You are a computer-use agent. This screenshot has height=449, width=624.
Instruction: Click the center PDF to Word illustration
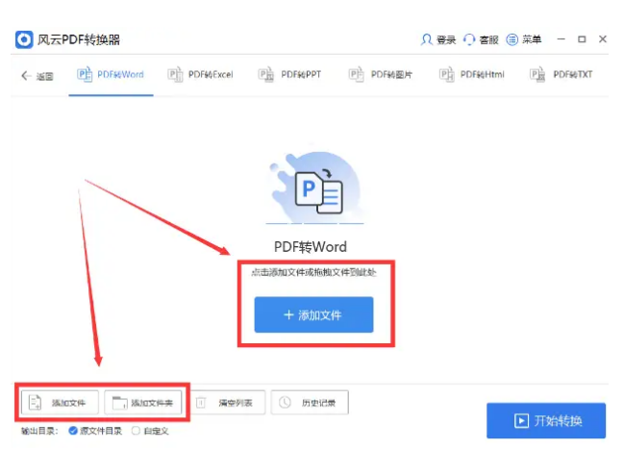point(314,187)
